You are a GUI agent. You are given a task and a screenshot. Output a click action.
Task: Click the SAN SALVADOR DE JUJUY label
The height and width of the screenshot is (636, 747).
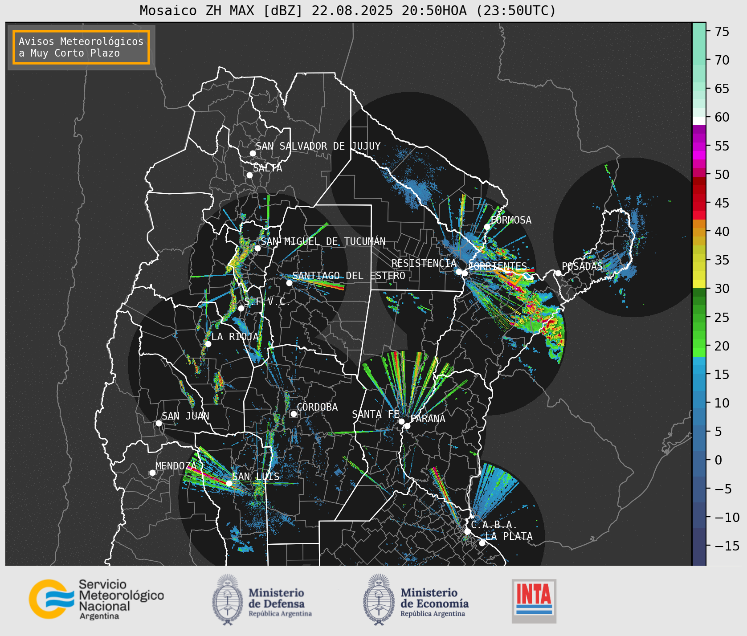click(x=318, y=146)
